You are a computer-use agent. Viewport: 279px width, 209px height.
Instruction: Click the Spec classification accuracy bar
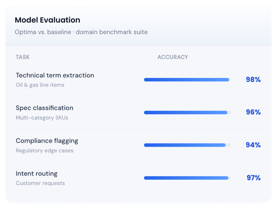[187, 112]
